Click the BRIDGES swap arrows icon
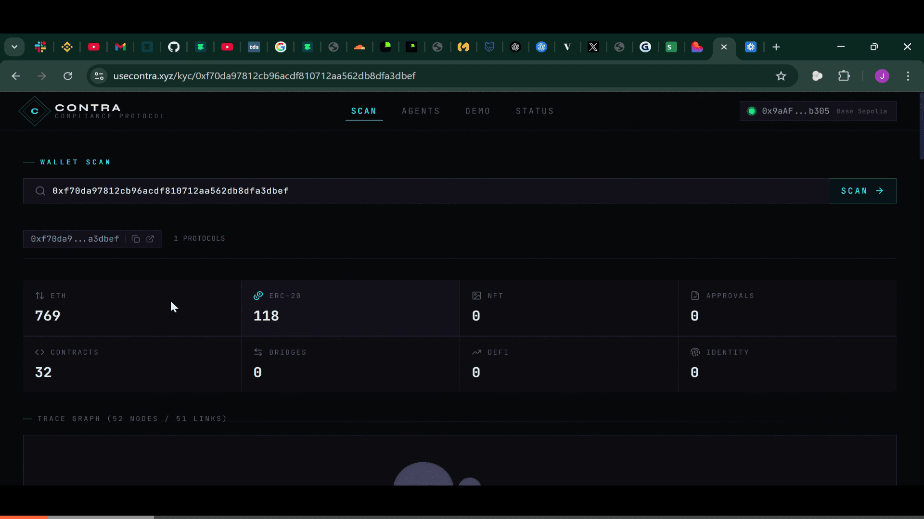 [x=258, y=352]
